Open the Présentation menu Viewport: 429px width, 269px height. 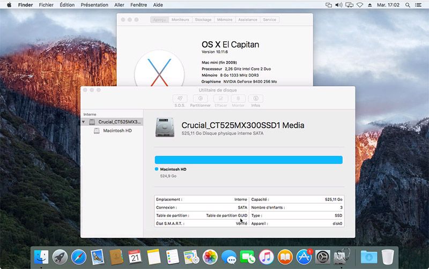point(94,5)
